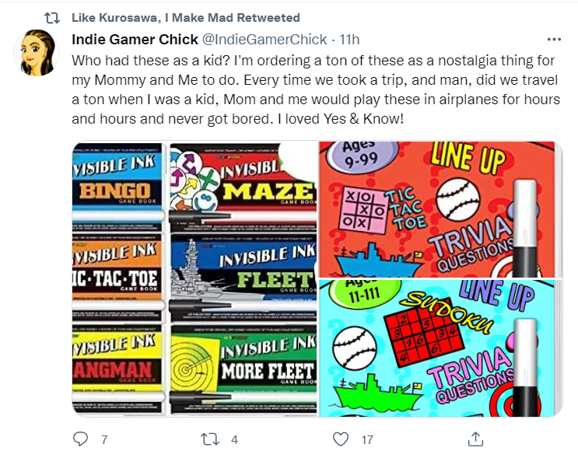Open the red Tic Tac Toe Line Up image
The width and height of the screenshot is (578, 465).
(x=440, y=208)
